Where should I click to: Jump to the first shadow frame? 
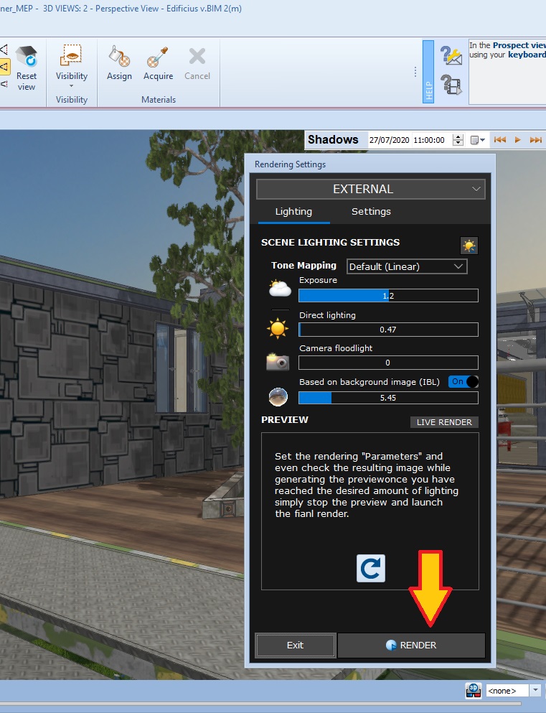pos(499,140)
